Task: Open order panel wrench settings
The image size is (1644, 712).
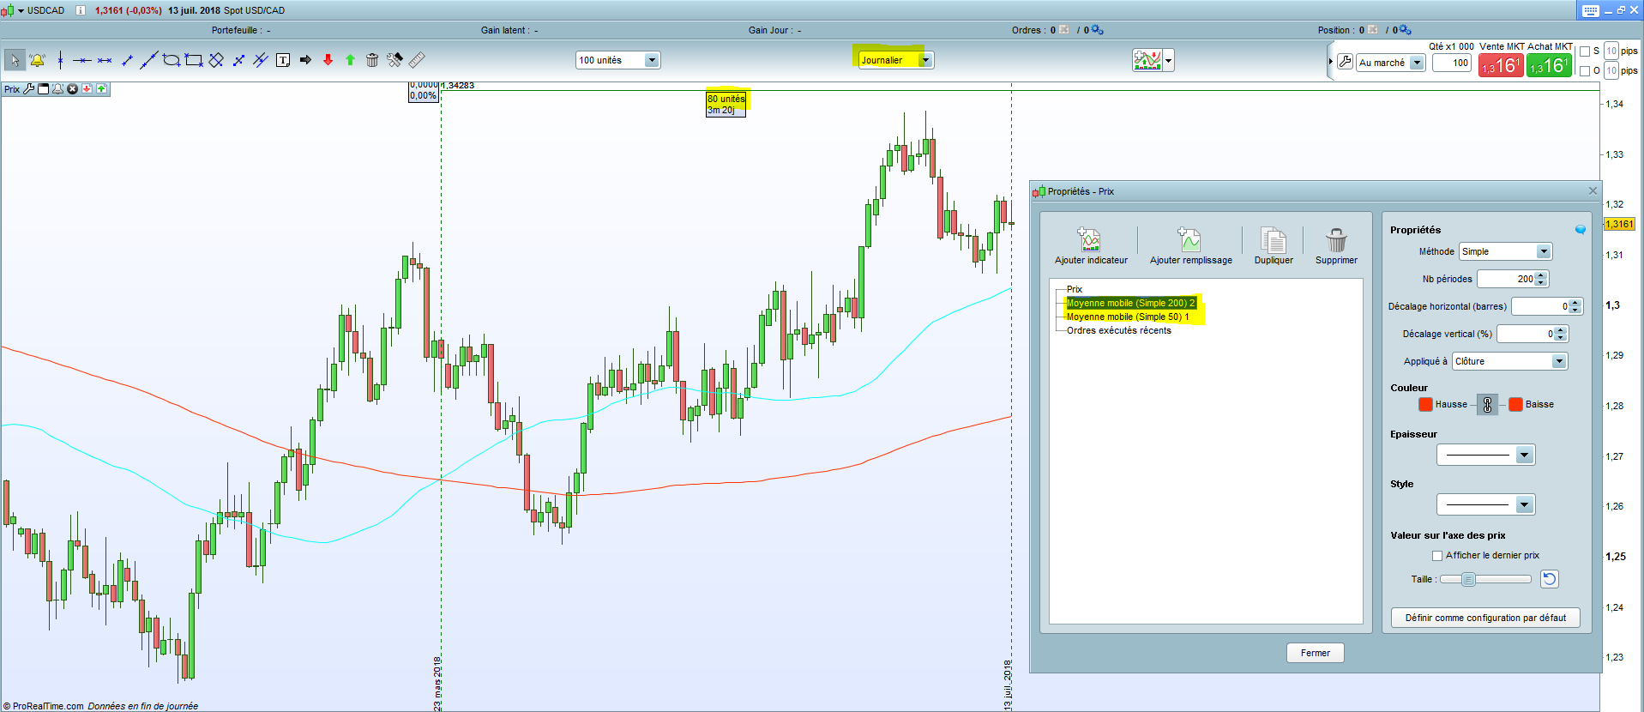Action: coord(1345,62)
